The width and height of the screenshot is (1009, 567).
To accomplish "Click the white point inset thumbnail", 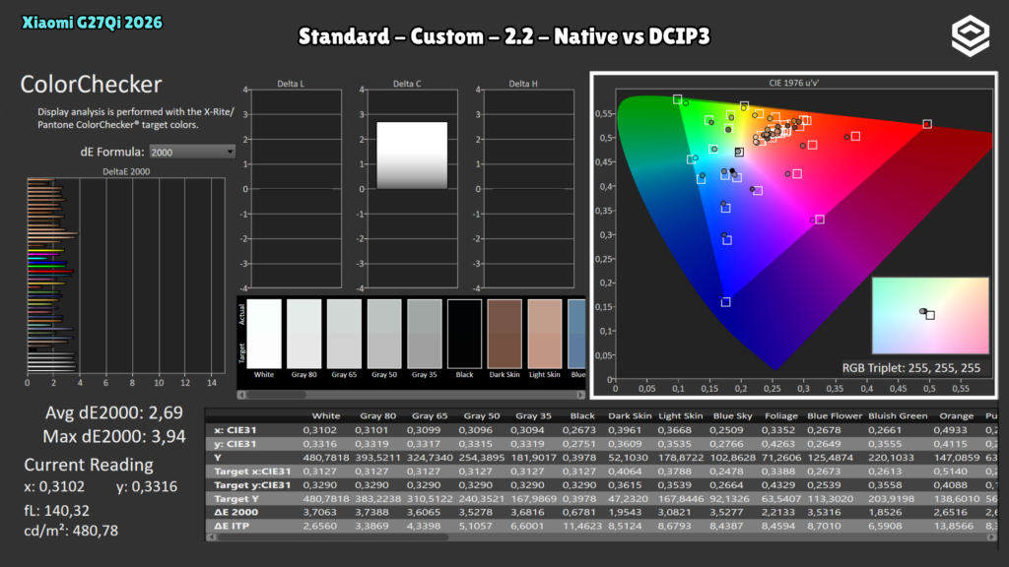I will click(930, 315).
